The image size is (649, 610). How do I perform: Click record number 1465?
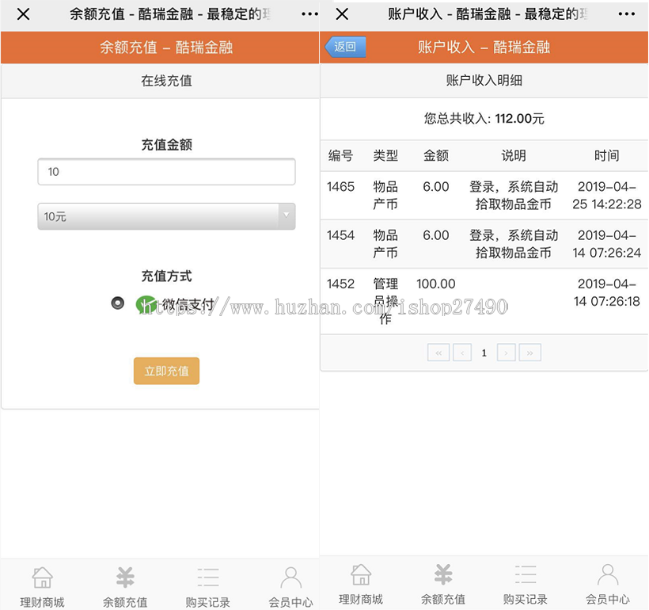[340, 187]
